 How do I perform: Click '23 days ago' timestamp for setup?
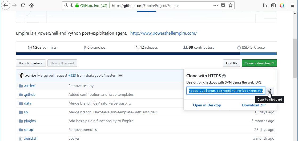pyautogui.click(x=264, y=130)
